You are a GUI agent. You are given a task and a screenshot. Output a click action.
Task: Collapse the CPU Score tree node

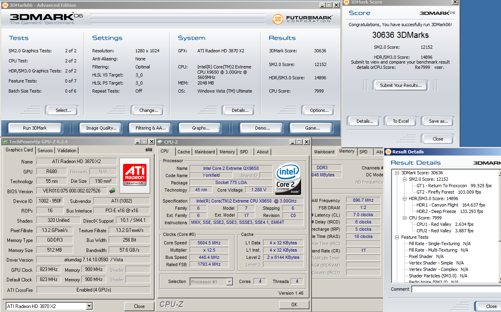click(x=405, y=218)
